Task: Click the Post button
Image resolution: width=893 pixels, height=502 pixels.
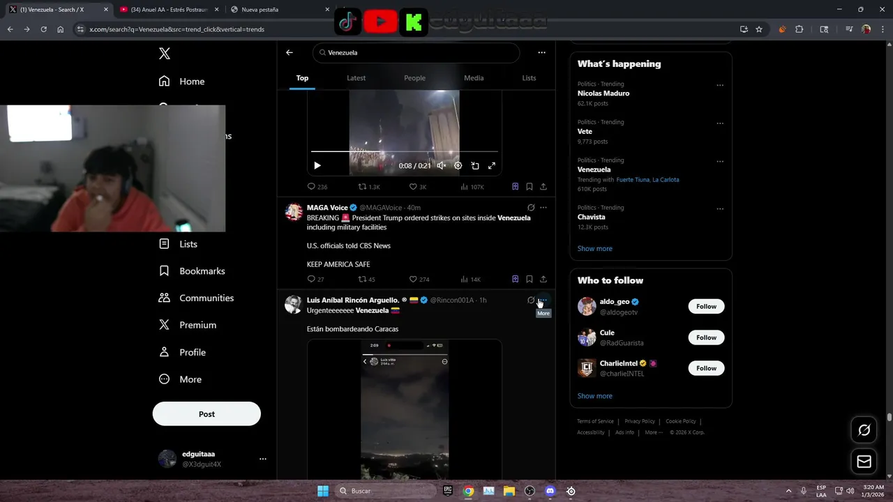Action: (207, 414)
